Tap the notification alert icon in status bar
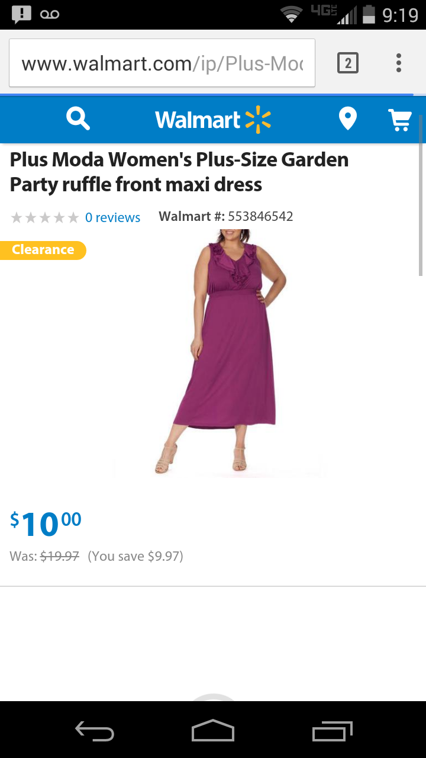Viewport: 426px width, 758px height. [21, 14]
